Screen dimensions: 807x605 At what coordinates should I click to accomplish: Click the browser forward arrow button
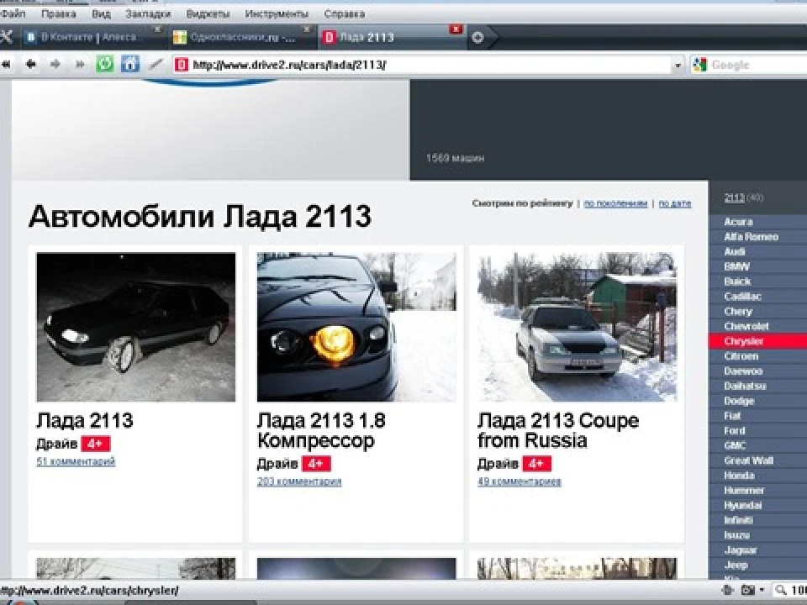click(55, 65)
